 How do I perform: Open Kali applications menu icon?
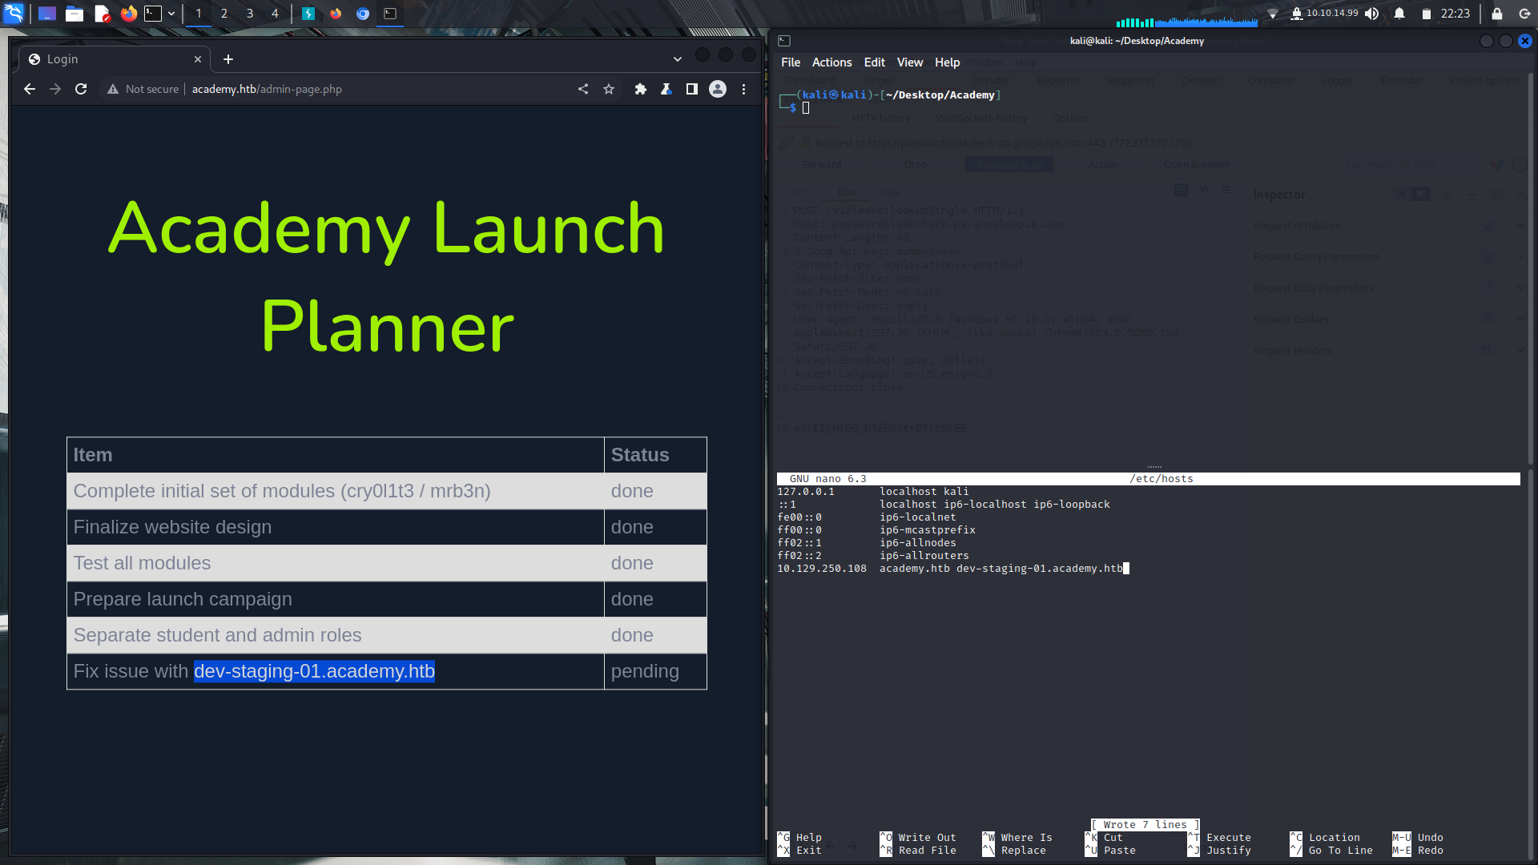coord(14,13)
